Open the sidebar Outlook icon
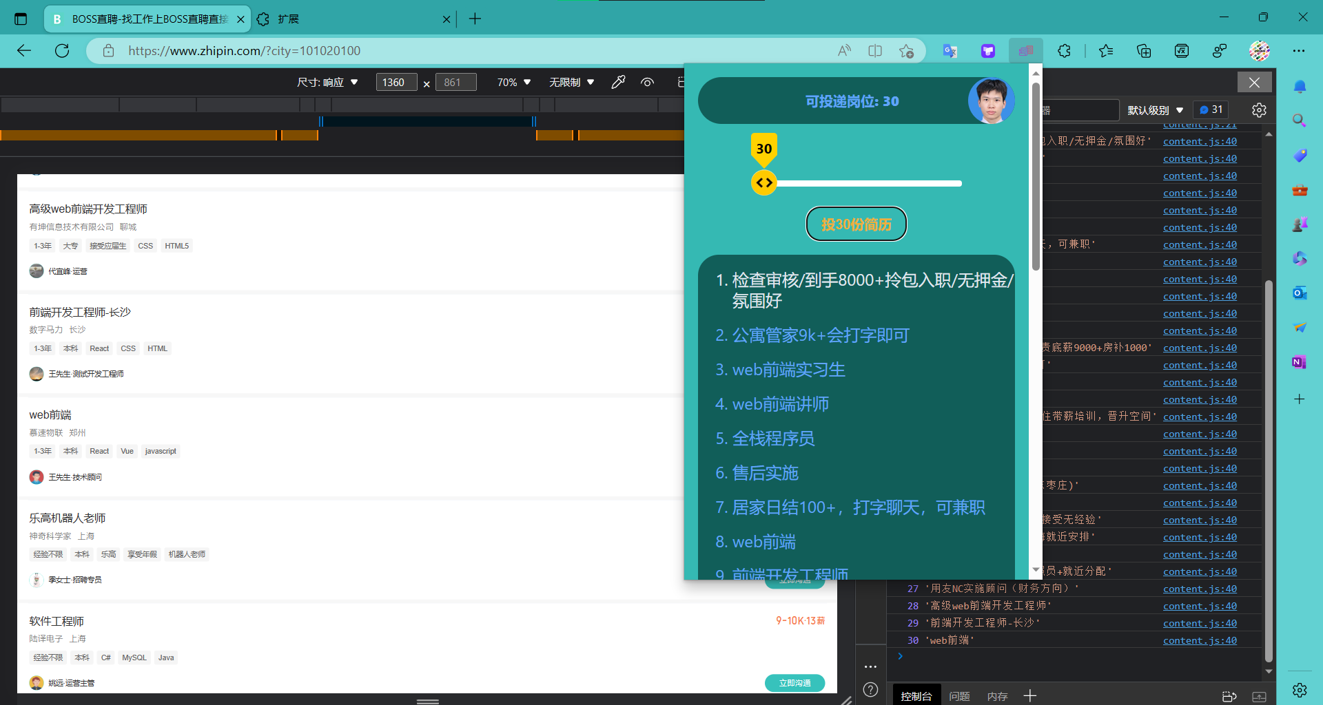 point(1300,293)
